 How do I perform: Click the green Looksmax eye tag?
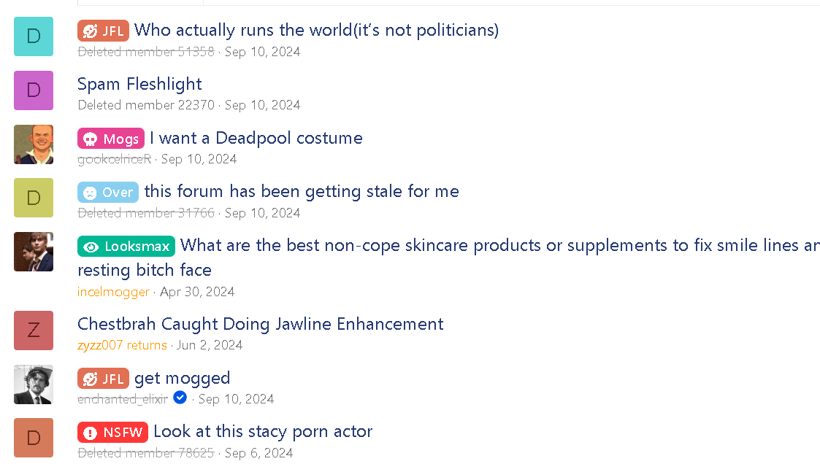(x=126, y=247)
